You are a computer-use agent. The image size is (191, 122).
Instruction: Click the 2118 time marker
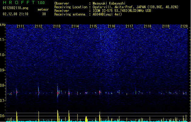tap(148, 26)
